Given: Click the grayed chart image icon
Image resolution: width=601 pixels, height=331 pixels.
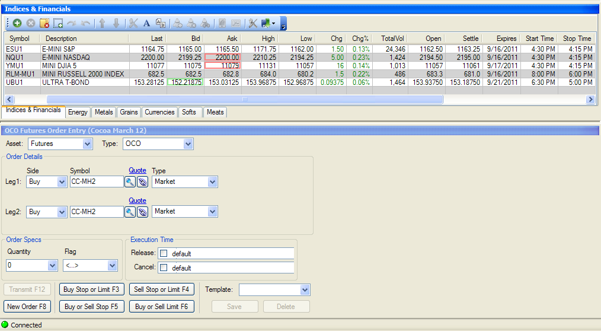Looking at the screenshot, I should pos(236,23).
